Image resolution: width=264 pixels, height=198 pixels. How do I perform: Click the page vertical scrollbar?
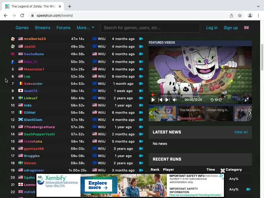coord(262,57)
